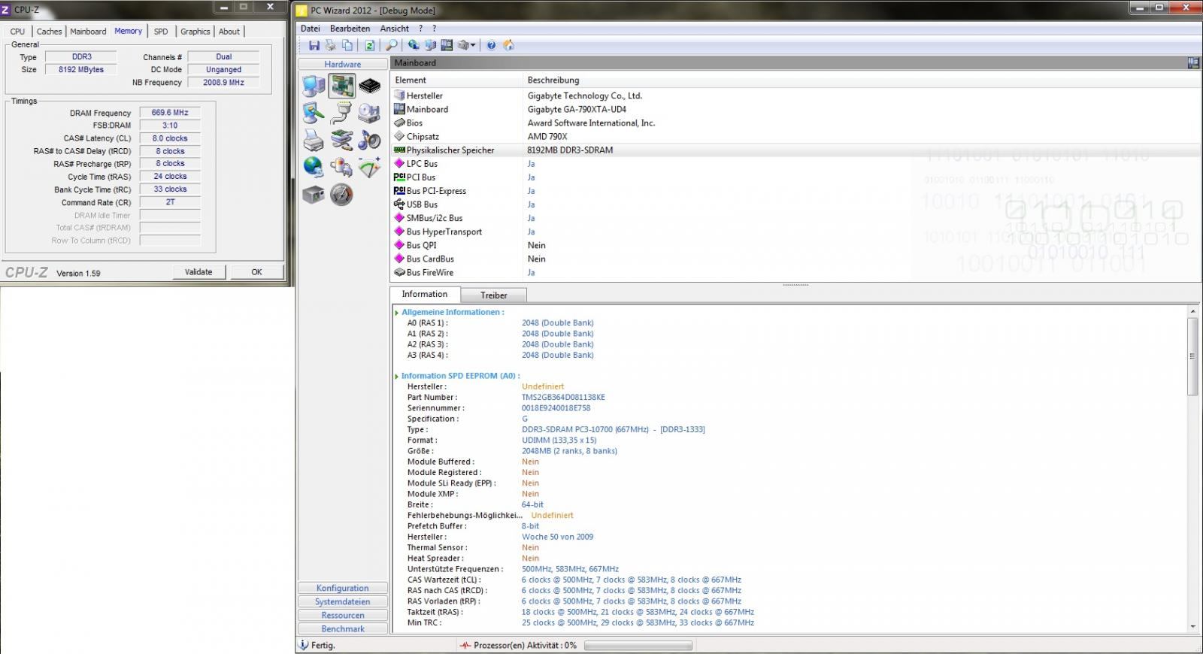Image resolution: width=1203 pixels, height=654 pixels.
Task: Switch to the Treiber tab
Action: pyautogui.click(x=494, y=295)
